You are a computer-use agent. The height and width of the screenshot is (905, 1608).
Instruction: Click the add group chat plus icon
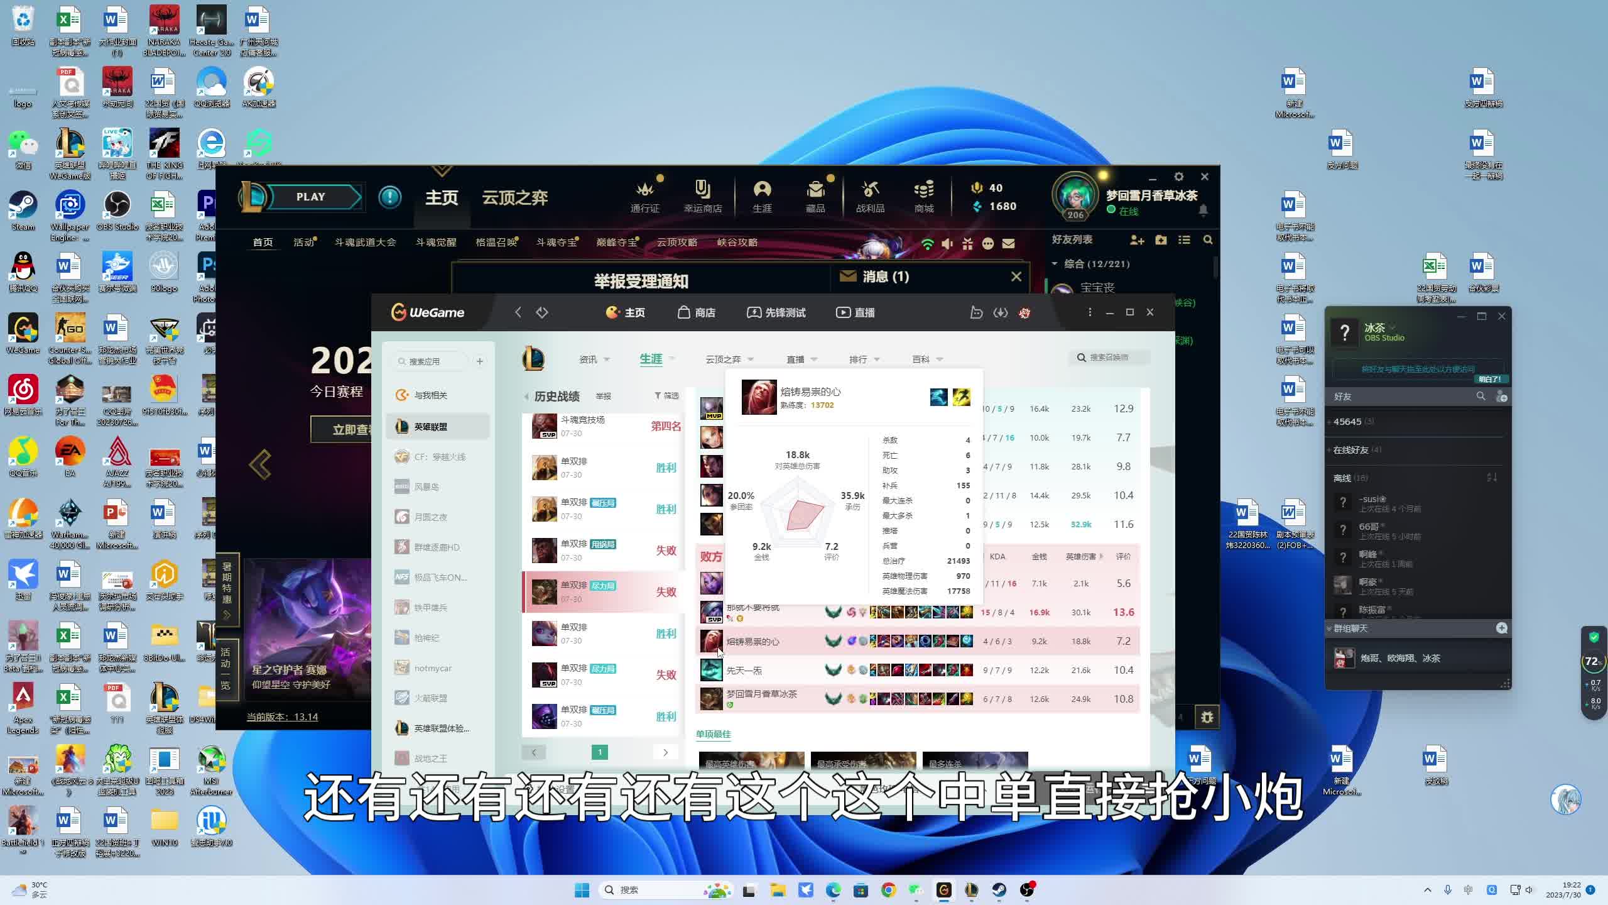[x=1502, y=628]
